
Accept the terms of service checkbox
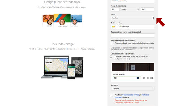tap(111, 95)
